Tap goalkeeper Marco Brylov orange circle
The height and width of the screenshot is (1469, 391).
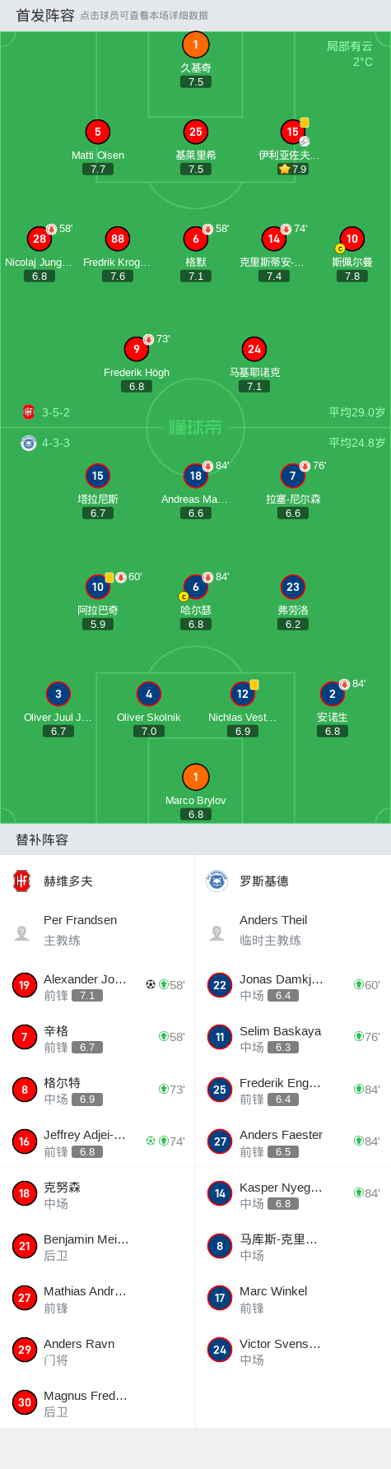point(195,777)
